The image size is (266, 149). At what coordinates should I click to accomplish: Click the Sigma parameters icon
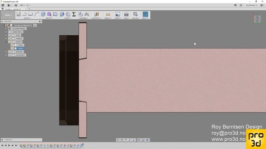coord(74,14)
